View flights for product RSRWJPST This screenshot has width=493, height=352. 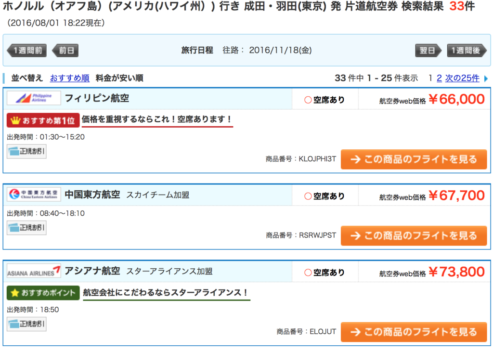[x=414, y=235]
